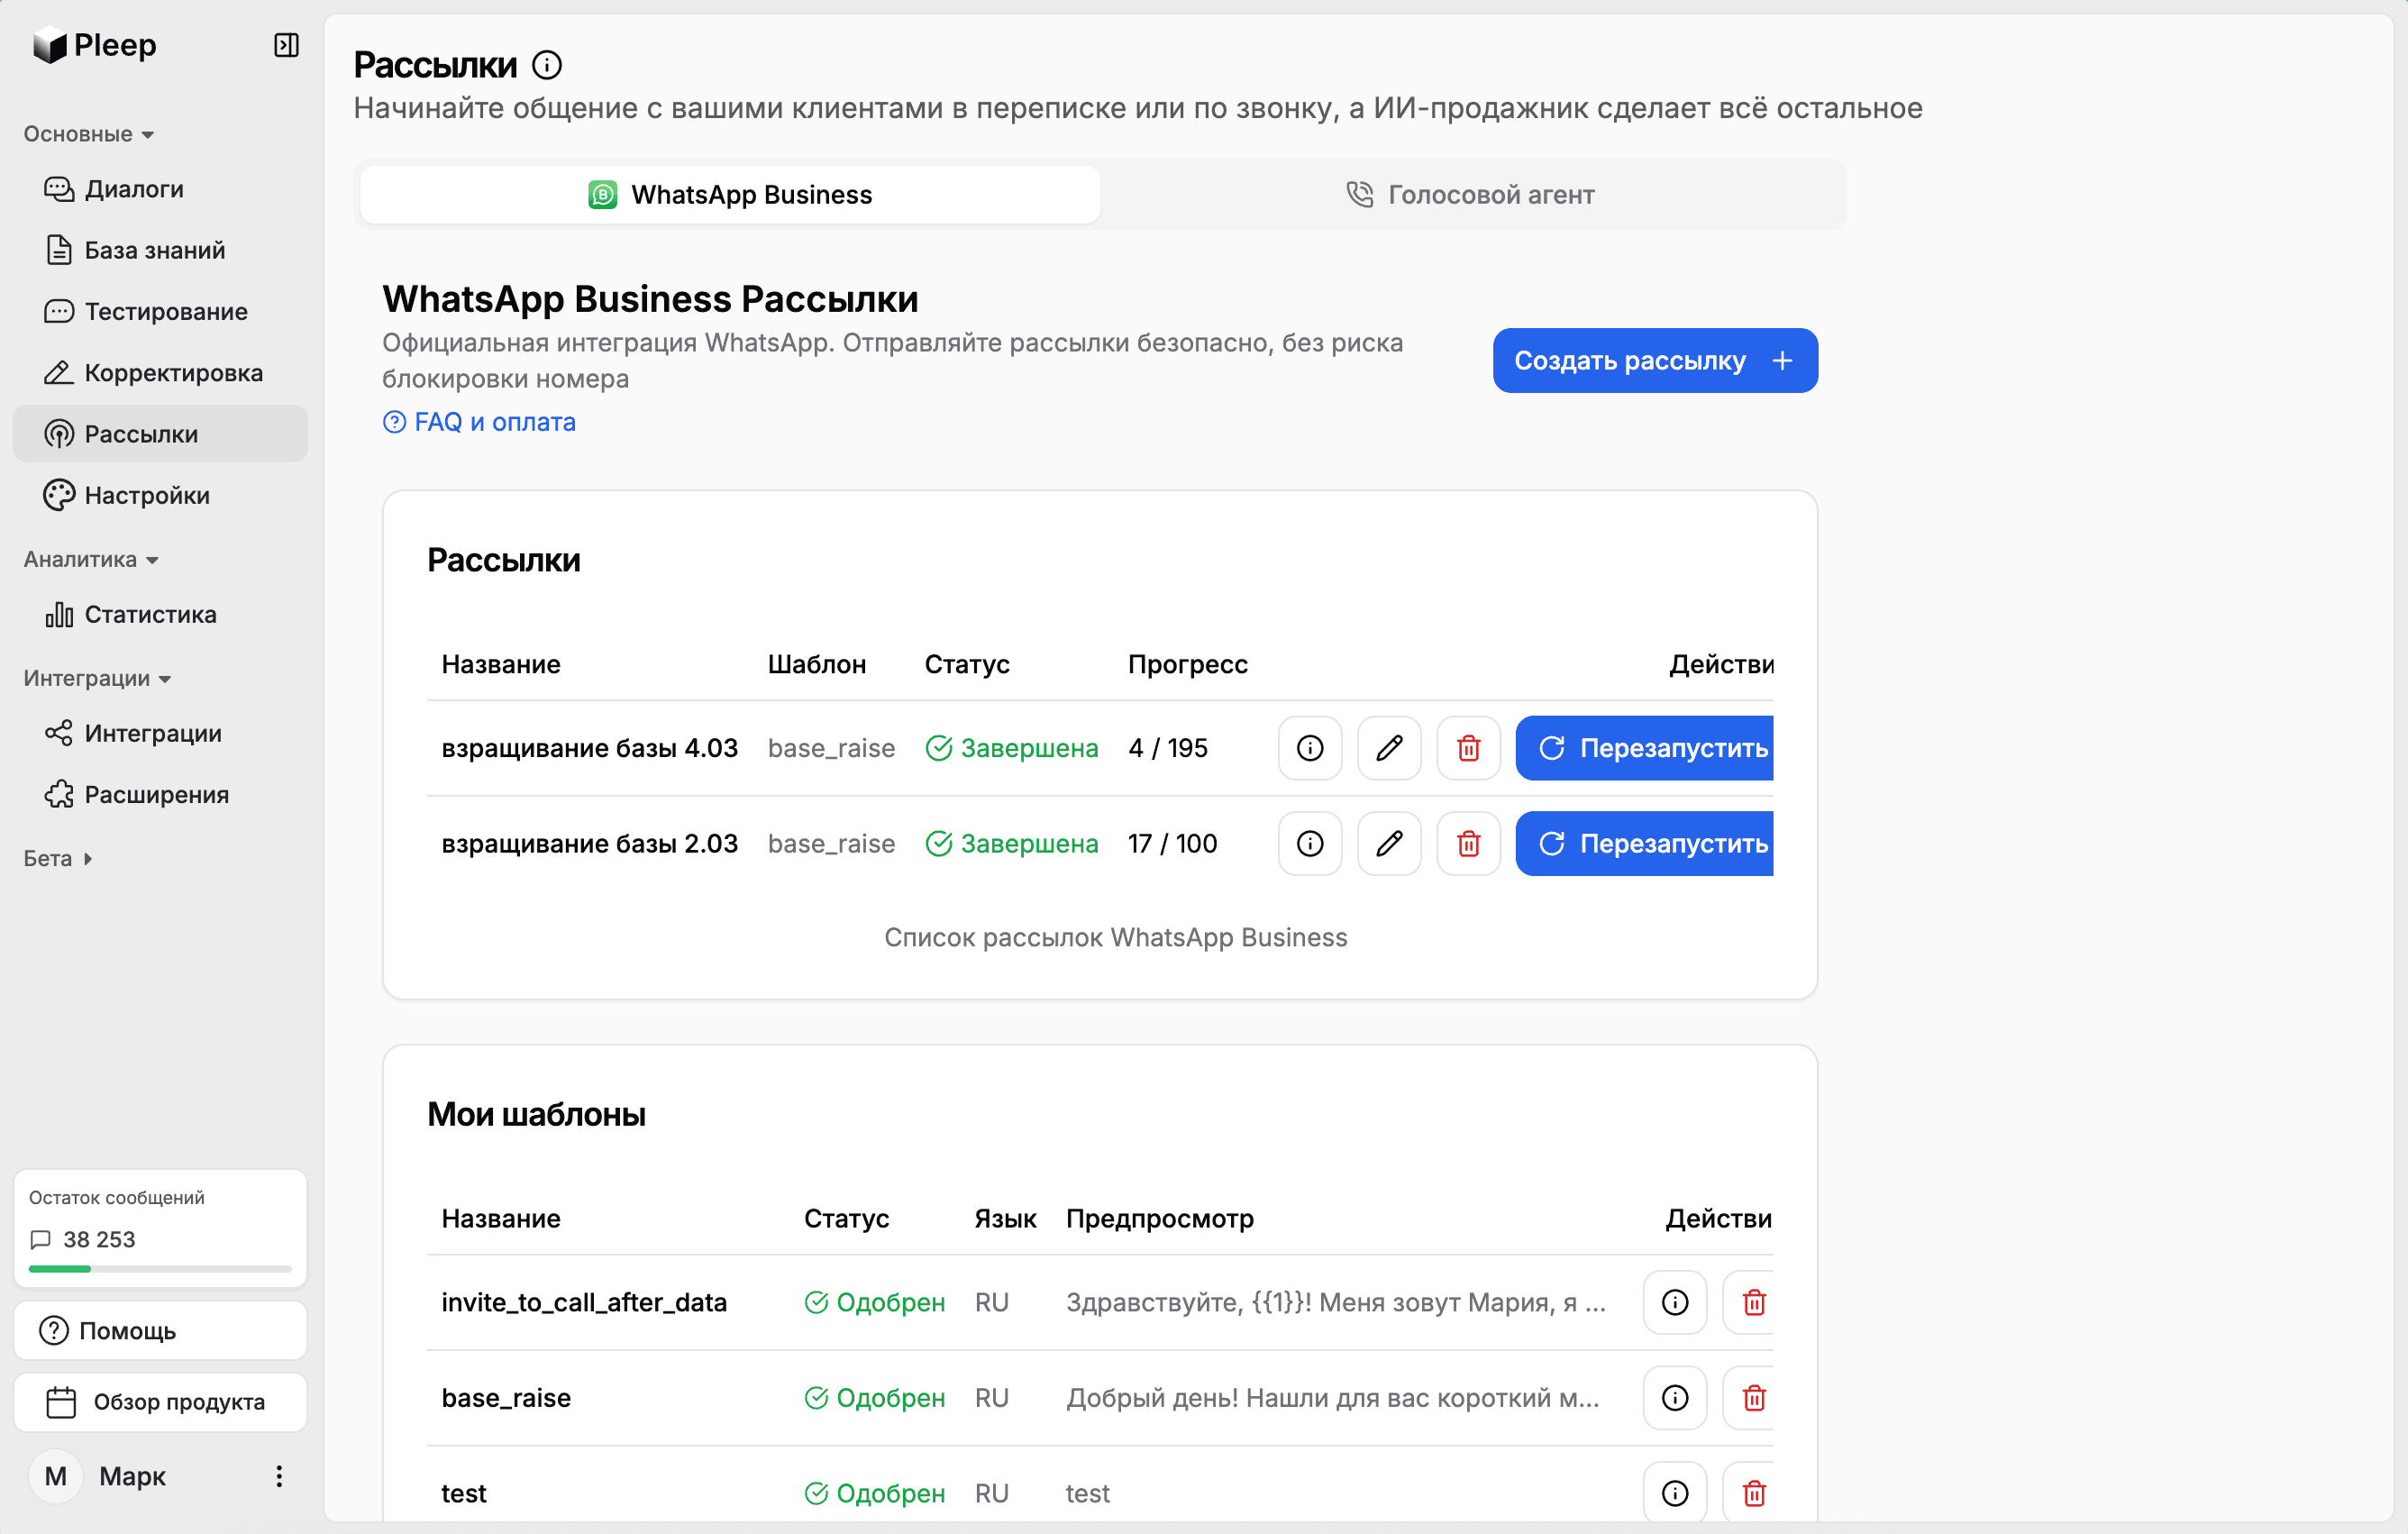Click info icon next to Рассылки title
The height and width of the screenshot is (1534, 2408).
[546, 65]
